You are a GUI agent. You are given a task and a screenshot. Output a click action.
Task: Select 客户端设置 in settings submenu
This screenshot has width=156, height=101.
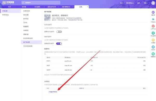31,42
